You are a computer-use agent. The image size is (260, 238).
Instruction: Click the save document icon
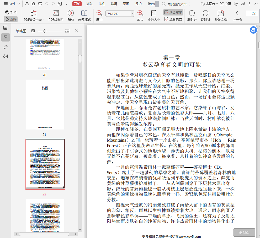(x=34, y=4)
